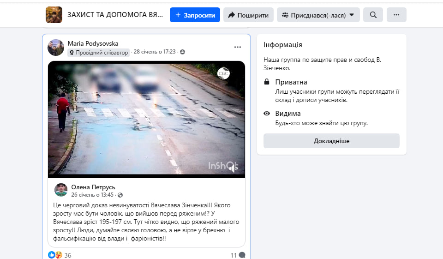Click the post timestamp 28 січень о 17:23
Screen dimensions: 443x259
[155, 52]
